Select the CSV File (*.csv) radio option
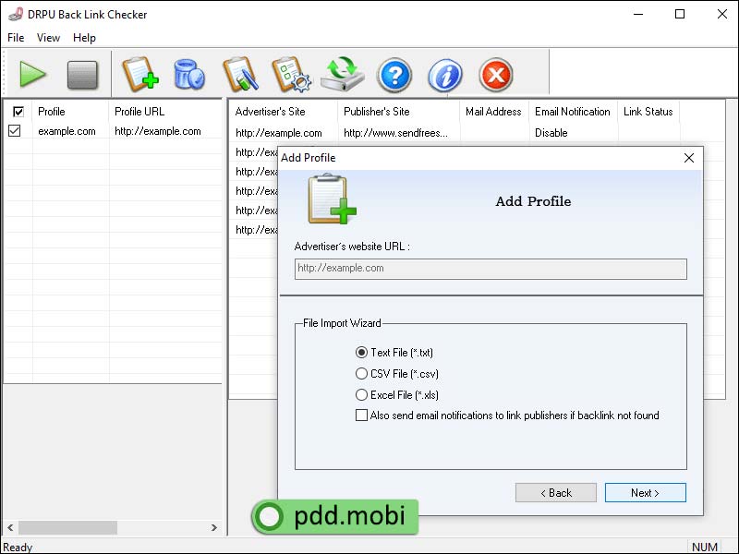 (361, 374)
